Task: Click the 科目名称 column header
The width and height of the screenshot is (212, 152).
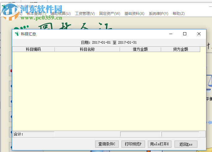Action: coord(87,49)
